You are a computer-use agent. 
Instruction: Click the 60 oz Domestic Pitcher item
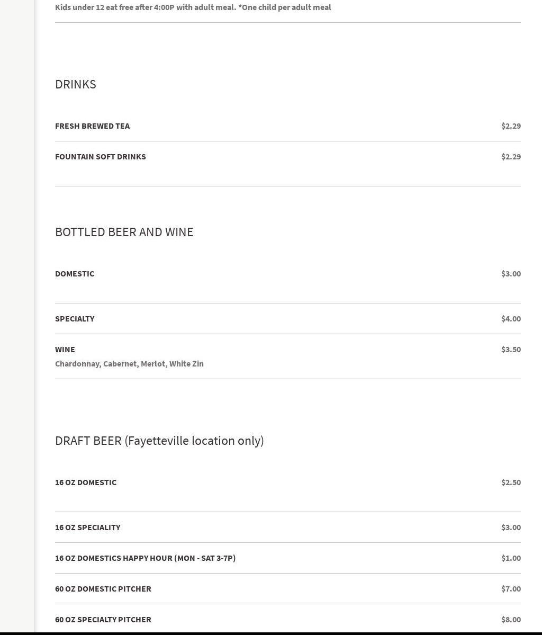click(x=103, y=589)
